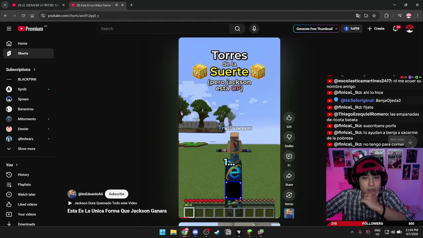423x238 pixels.
Task: Open the Mitormento channel
Action: coord(28,119)
